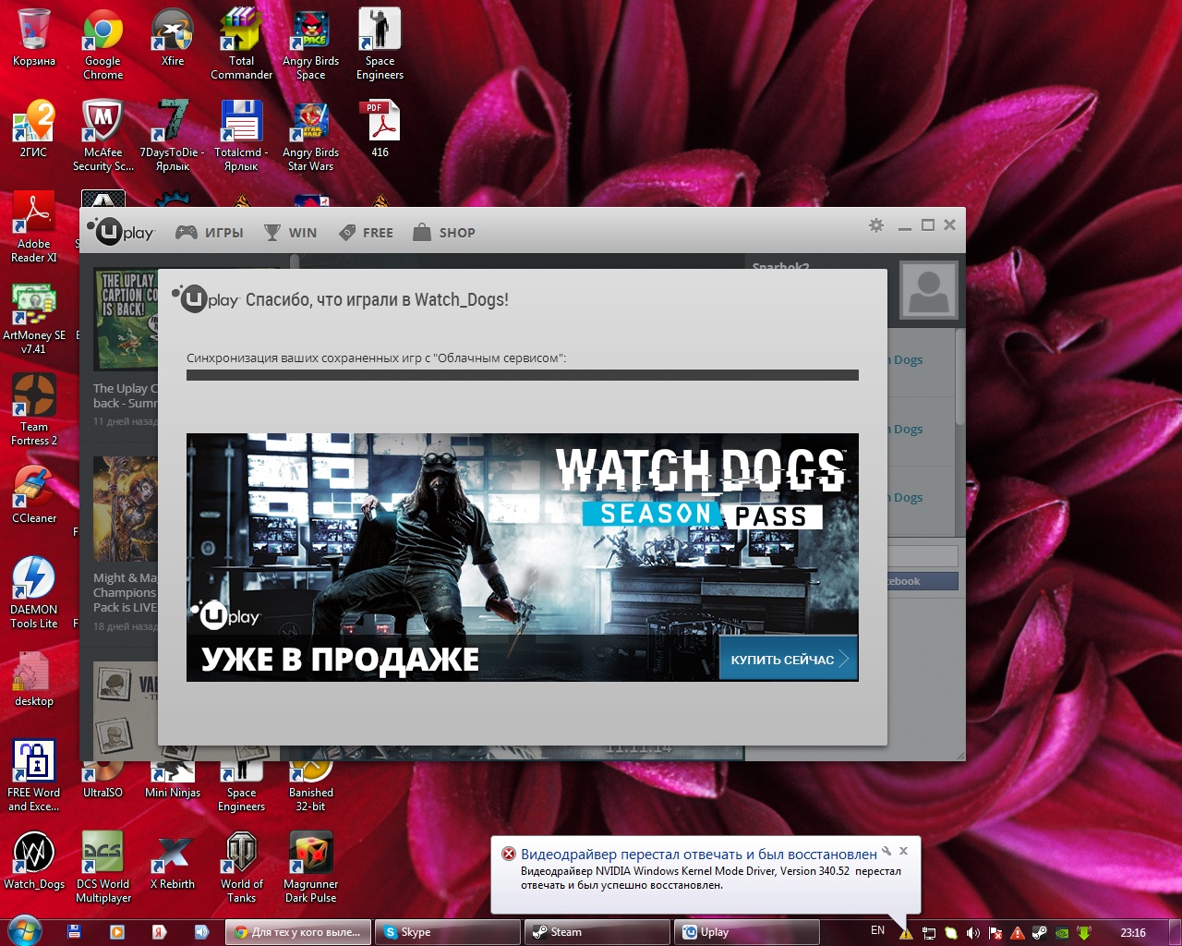
Task: Launch Team Fortress 2 desktop icon
Action: (34, 409)
